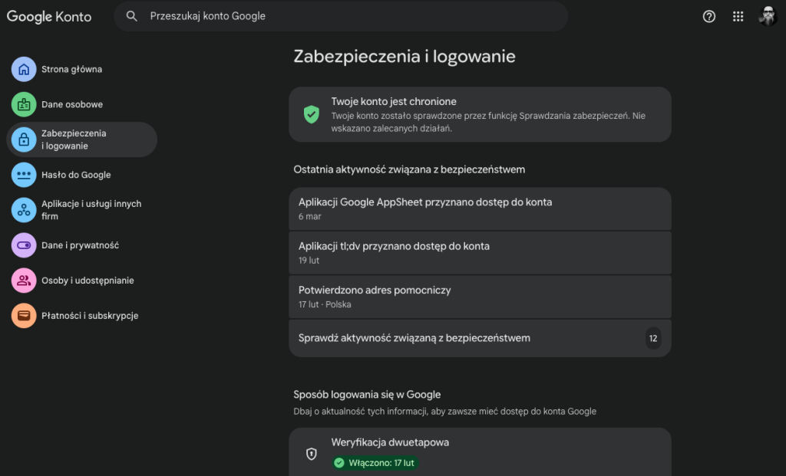Viewport: 786px width, 476px height.
Task: Expand the Weryfikacja dwuetapowa section
Action: click(x=480, y=451)
